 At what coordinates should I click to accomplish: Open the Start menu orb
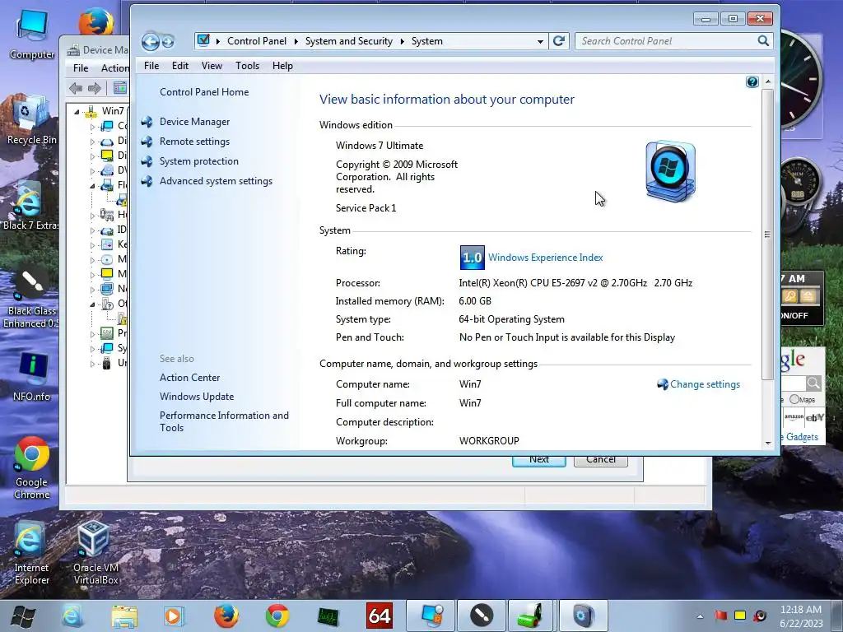pyautogui.click(x=22, y=616)
